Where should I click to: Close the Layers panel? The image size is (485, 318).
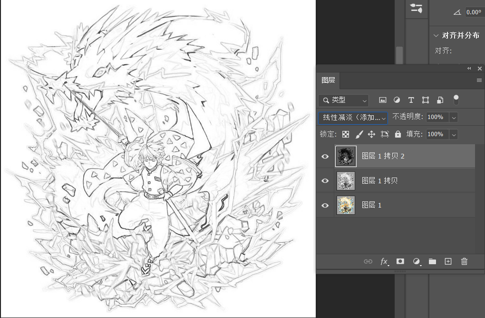coord(480,69)
